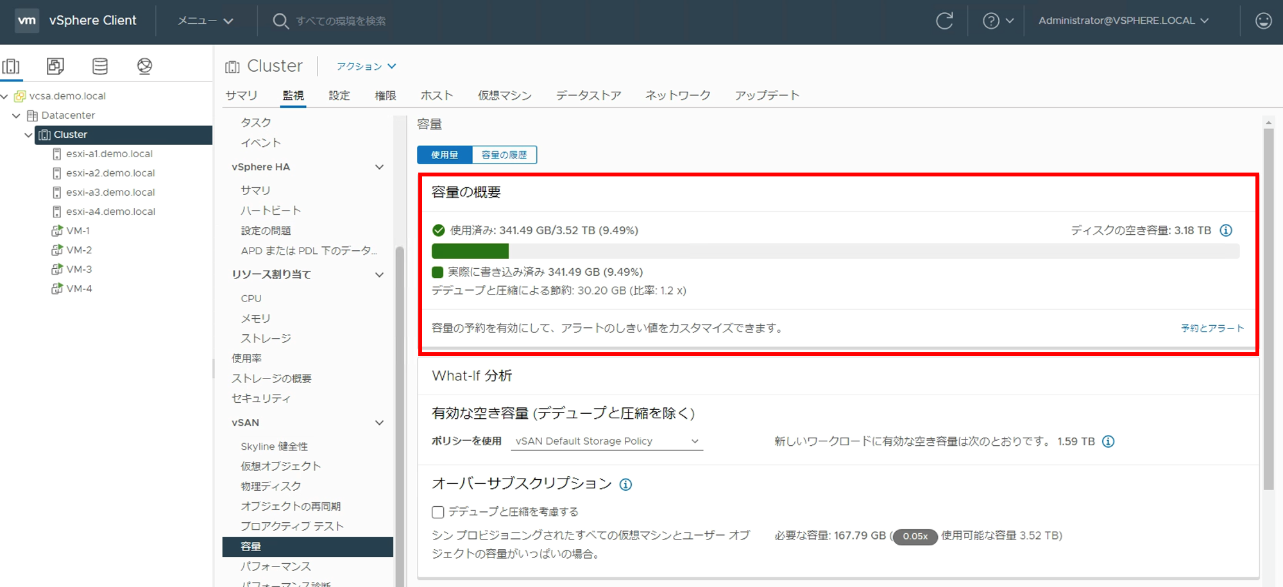Click host icon for esxi-a3.demo.local
1283x587 pixels.
coord(57,192)
